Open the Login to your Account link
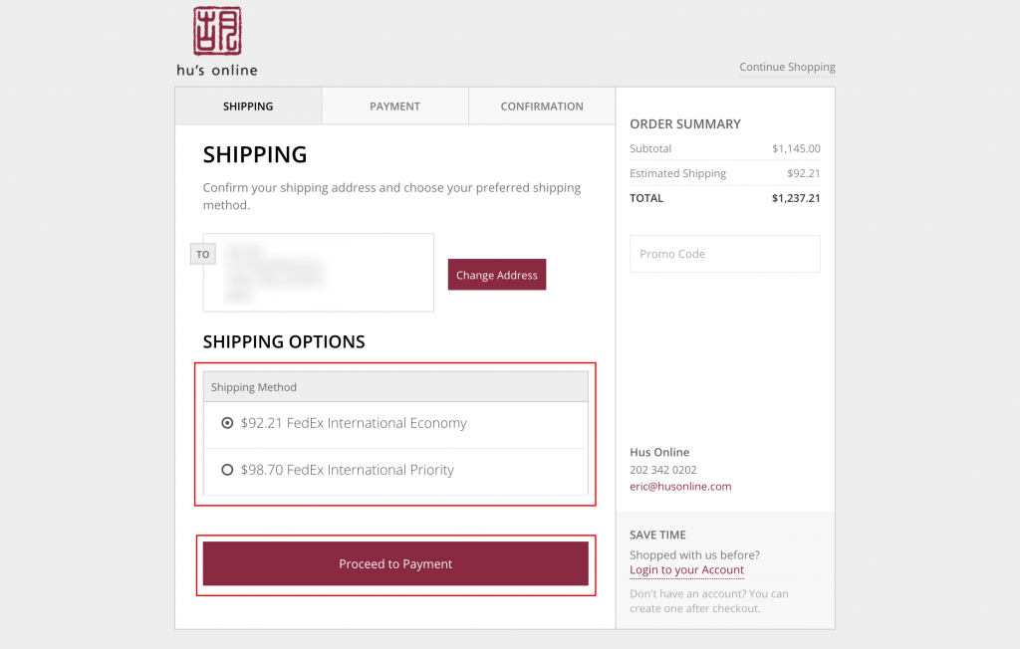This screenshot has width=1020, height=649. (687, 570)
